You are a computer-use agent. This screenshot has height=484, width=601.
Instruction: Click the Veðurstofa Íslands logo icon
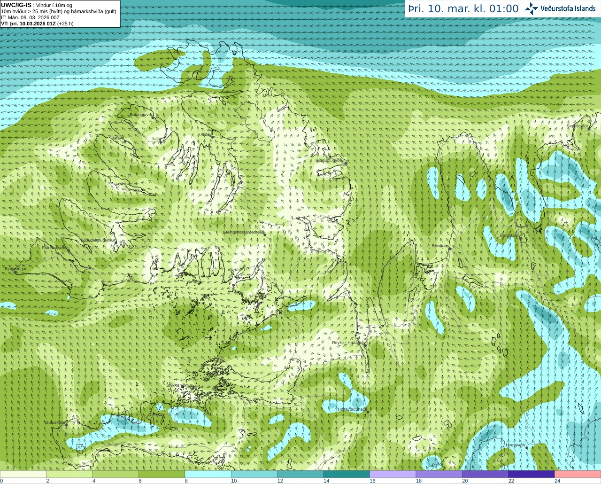click(532, 8)
